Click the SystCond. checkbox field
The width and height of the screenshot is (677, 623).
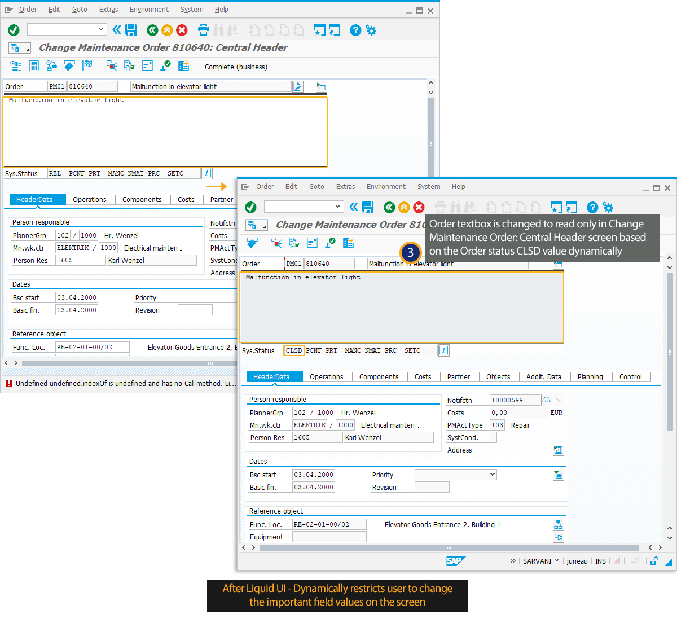click(494, 437)
